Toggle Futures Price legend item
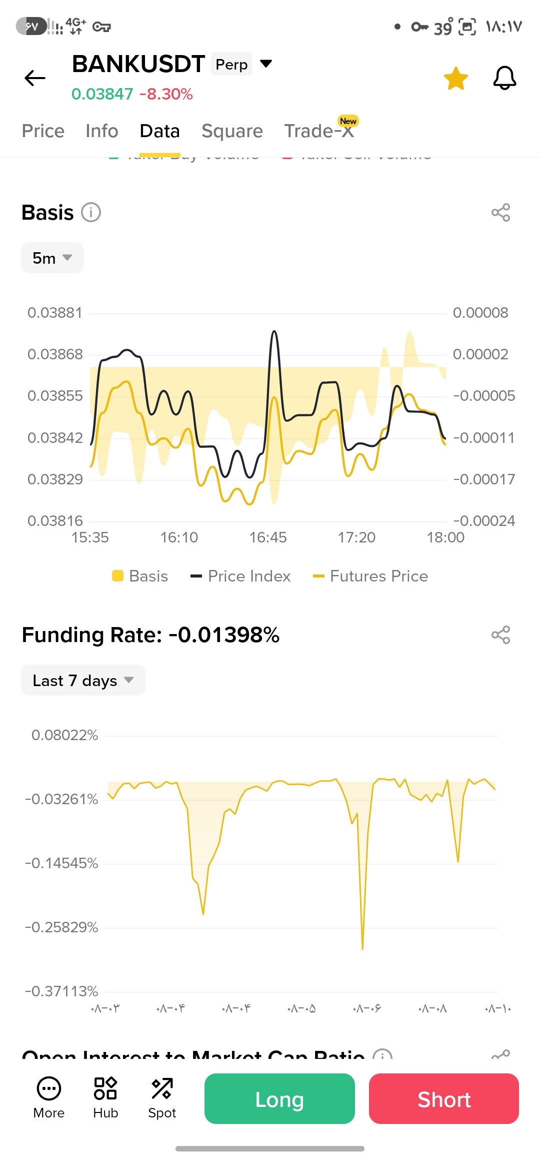The image size is (540, 1159). (x=370, y=576)
